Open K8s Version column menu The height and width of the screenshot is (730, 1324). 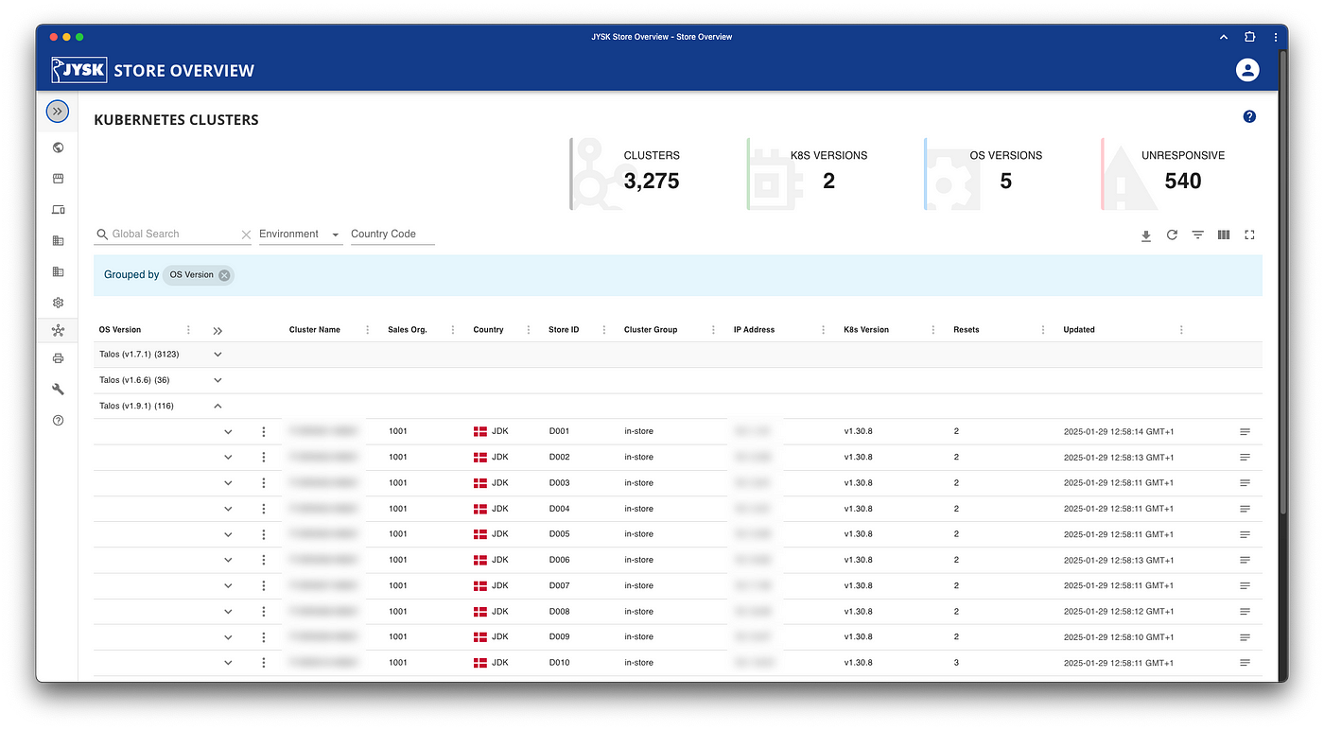click(932, 330)
